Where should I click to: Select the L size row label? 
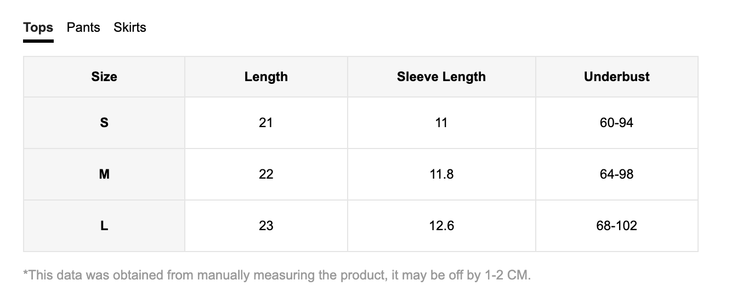(x=104, y=226)
